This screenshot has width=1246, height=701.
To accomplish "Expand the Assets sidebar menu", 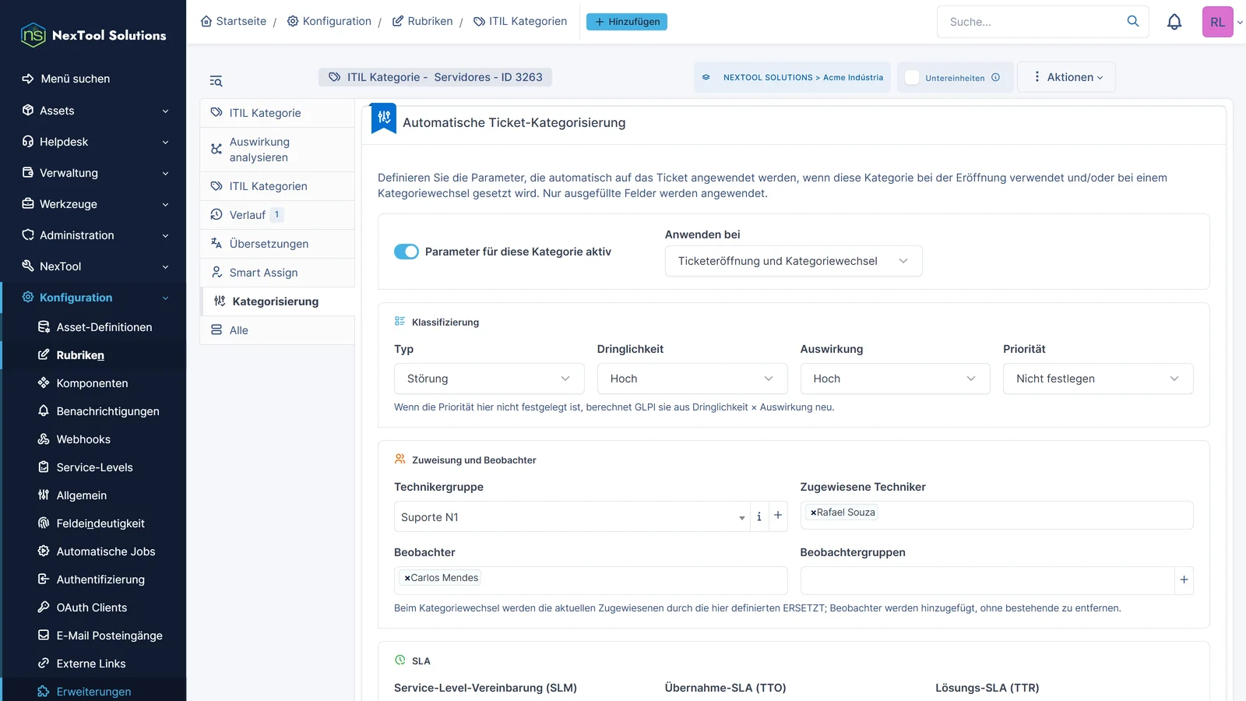I will (x=93, y=111).
